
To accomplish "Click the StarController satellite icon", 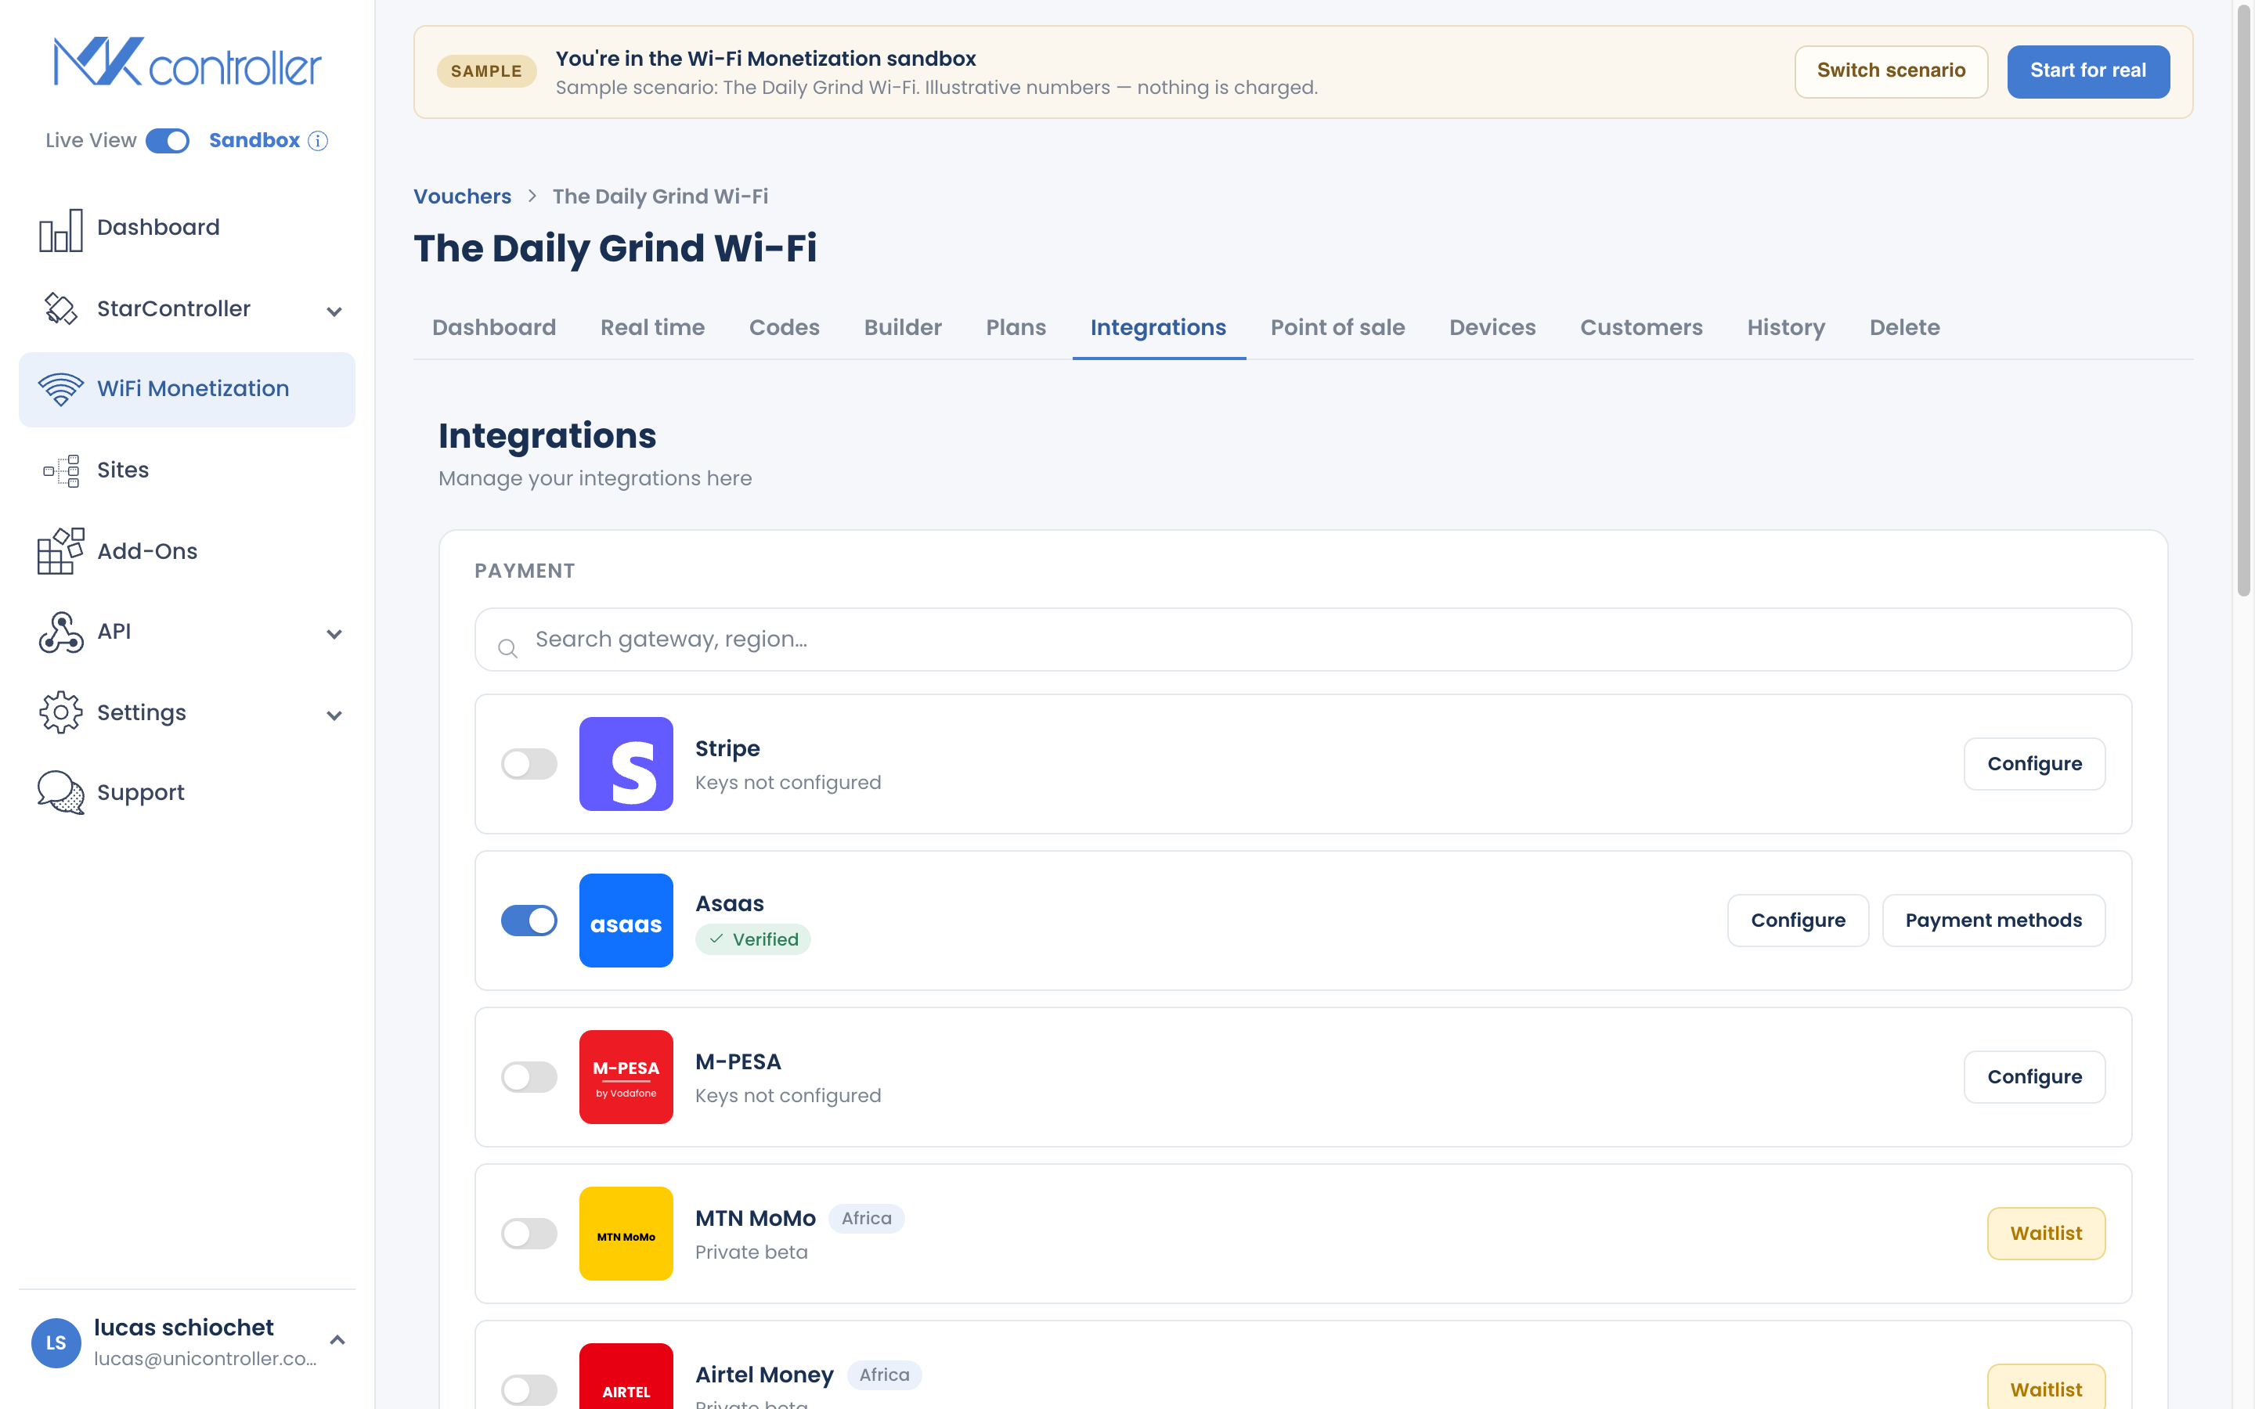I will click(60, 308).
